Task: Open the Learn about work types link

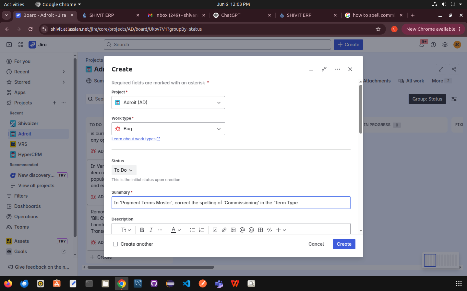Action: click(x=134, y=139)
